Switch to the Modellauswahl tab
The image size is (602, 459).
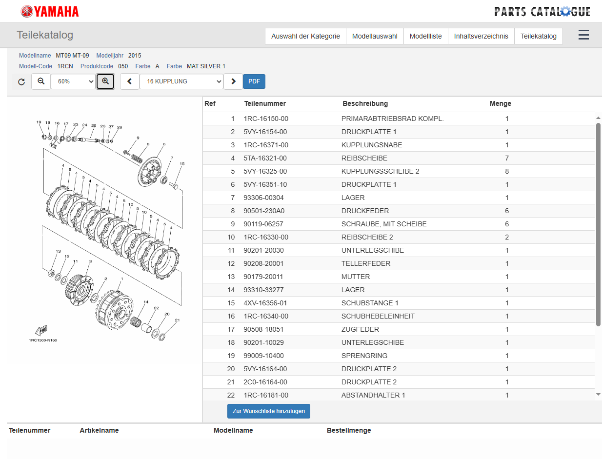375,36
